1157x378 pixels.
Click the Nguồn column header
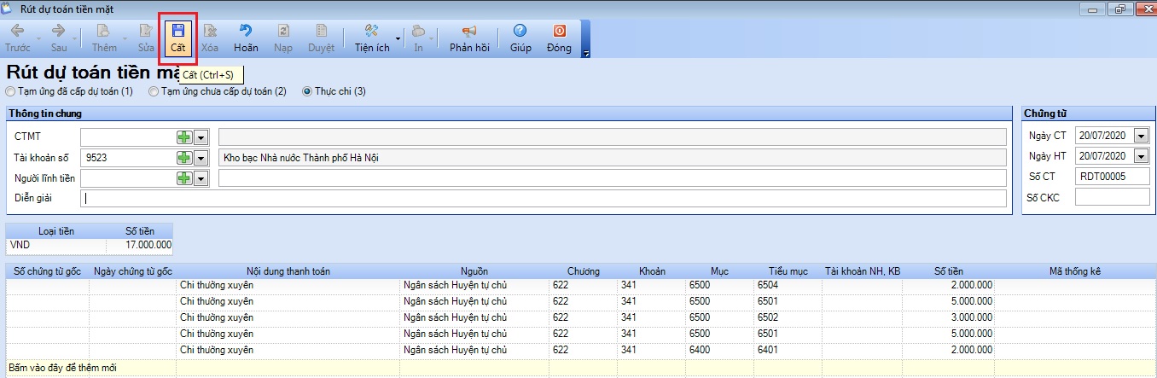pos(474,271)
